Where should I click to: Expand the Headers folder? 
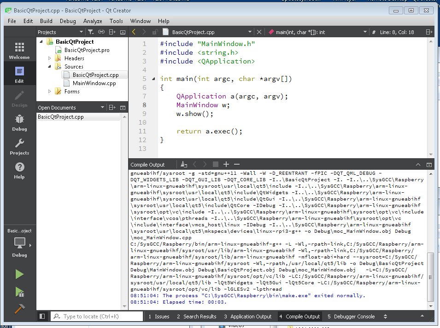[49, 58]
